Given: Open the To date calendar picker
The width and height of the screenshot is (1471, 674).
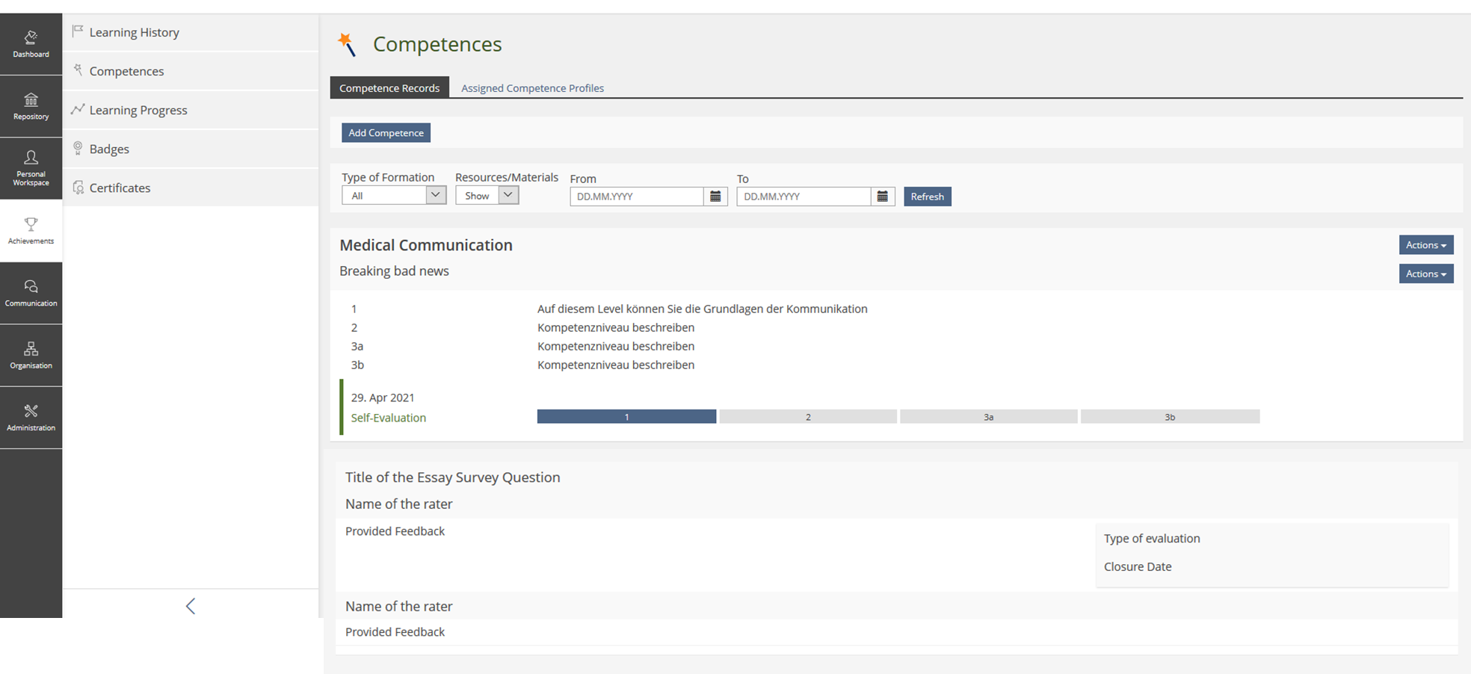Looking at the screenshot, I should pyautogui.click(x=883, y=197).
